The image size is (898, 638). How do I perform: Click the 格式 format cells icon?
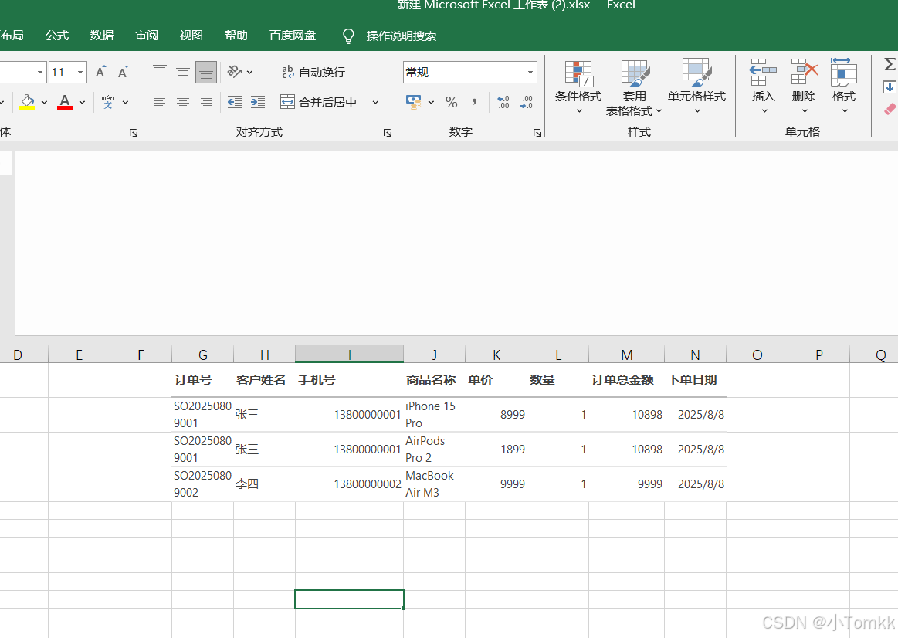(x=844, y=72)
